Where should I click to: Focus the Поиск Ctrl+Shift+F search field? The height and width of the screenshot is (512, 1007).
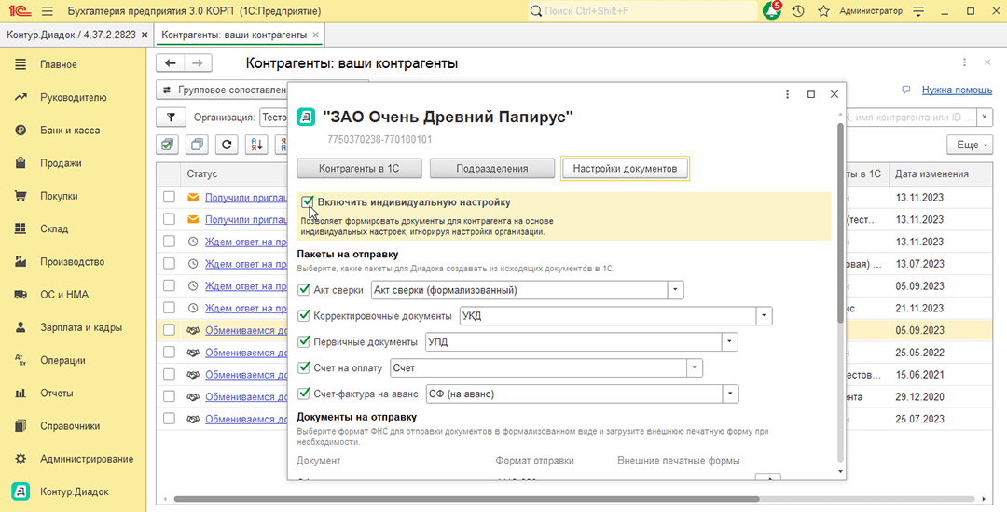pyautogui.click(x=642, y=11)
